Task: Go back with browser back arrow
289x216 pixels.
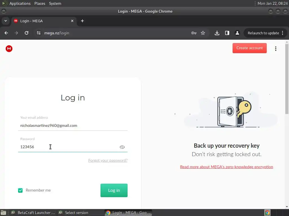Action: 6,33
